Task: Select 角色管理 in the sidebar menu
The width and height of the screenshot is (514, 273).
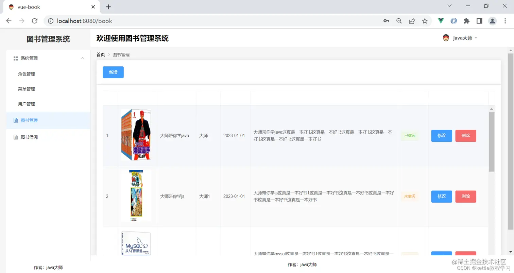Action: 26,74
